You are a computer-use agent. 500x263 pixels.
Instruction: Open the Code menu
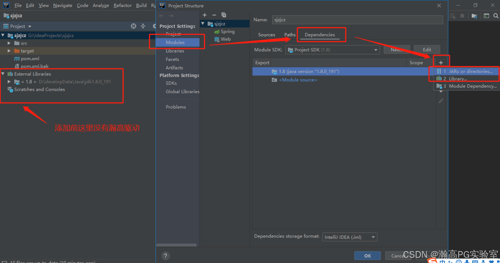(82, 5)
